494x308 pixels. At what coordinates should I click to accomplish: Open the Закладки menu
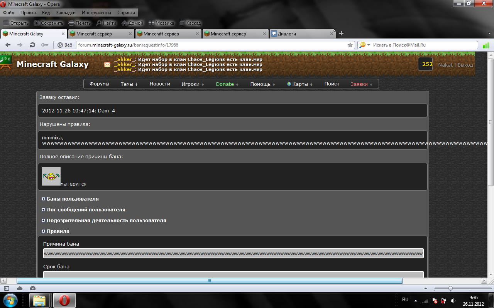[66, 13]
